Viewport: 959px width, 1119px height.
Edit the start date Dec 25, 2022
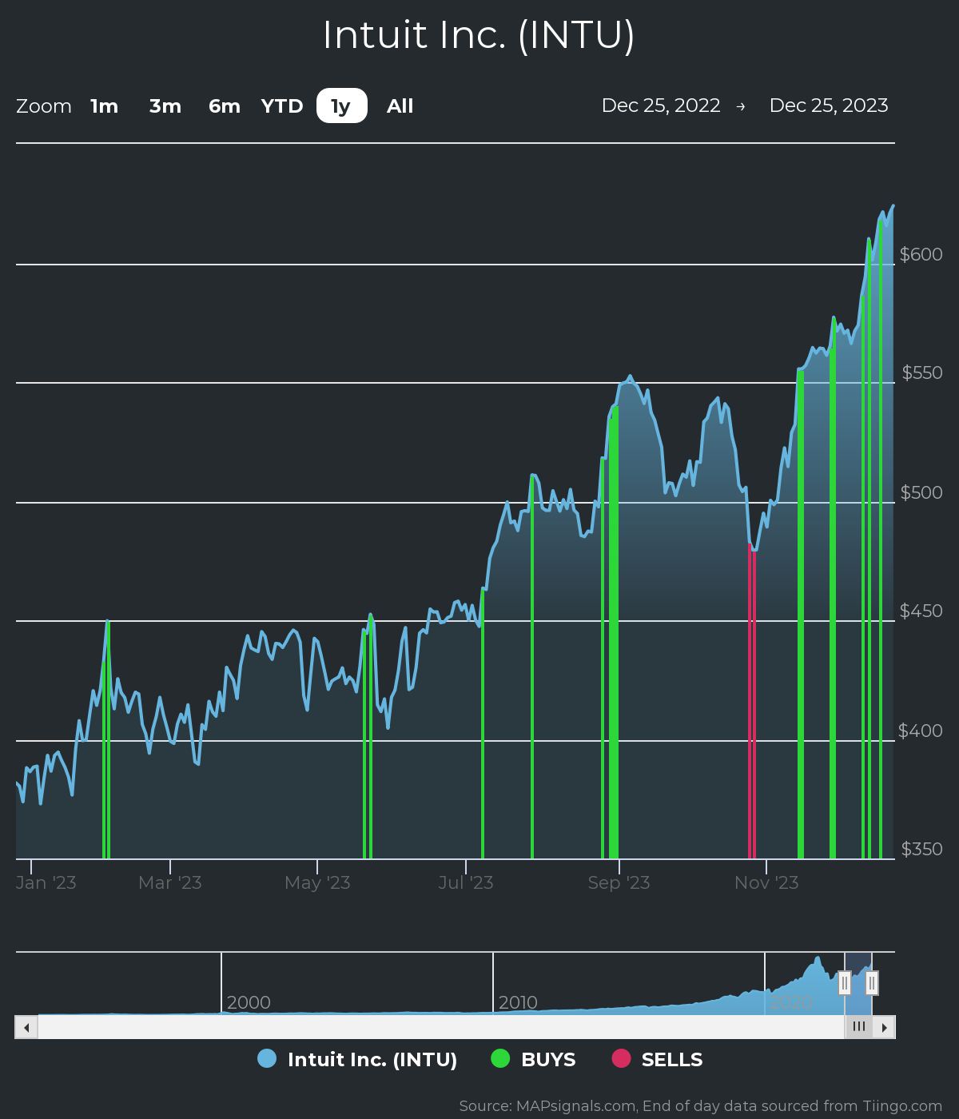click(x=661, y=106)
